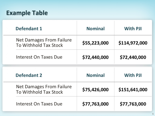
Task: Click Nominal header in Defendant 1 table
Action: point(95,28)
